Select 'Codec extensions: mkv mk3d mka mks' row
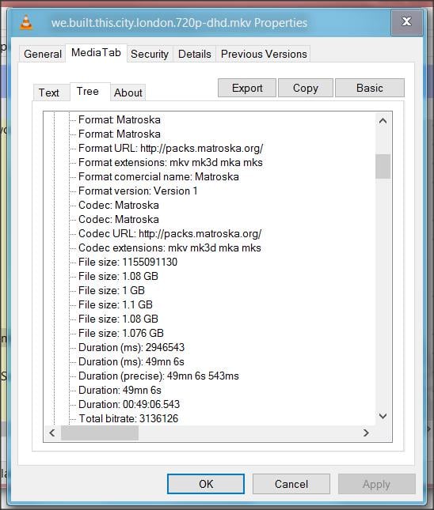The image size is (434, 510). tap(169, 247)
